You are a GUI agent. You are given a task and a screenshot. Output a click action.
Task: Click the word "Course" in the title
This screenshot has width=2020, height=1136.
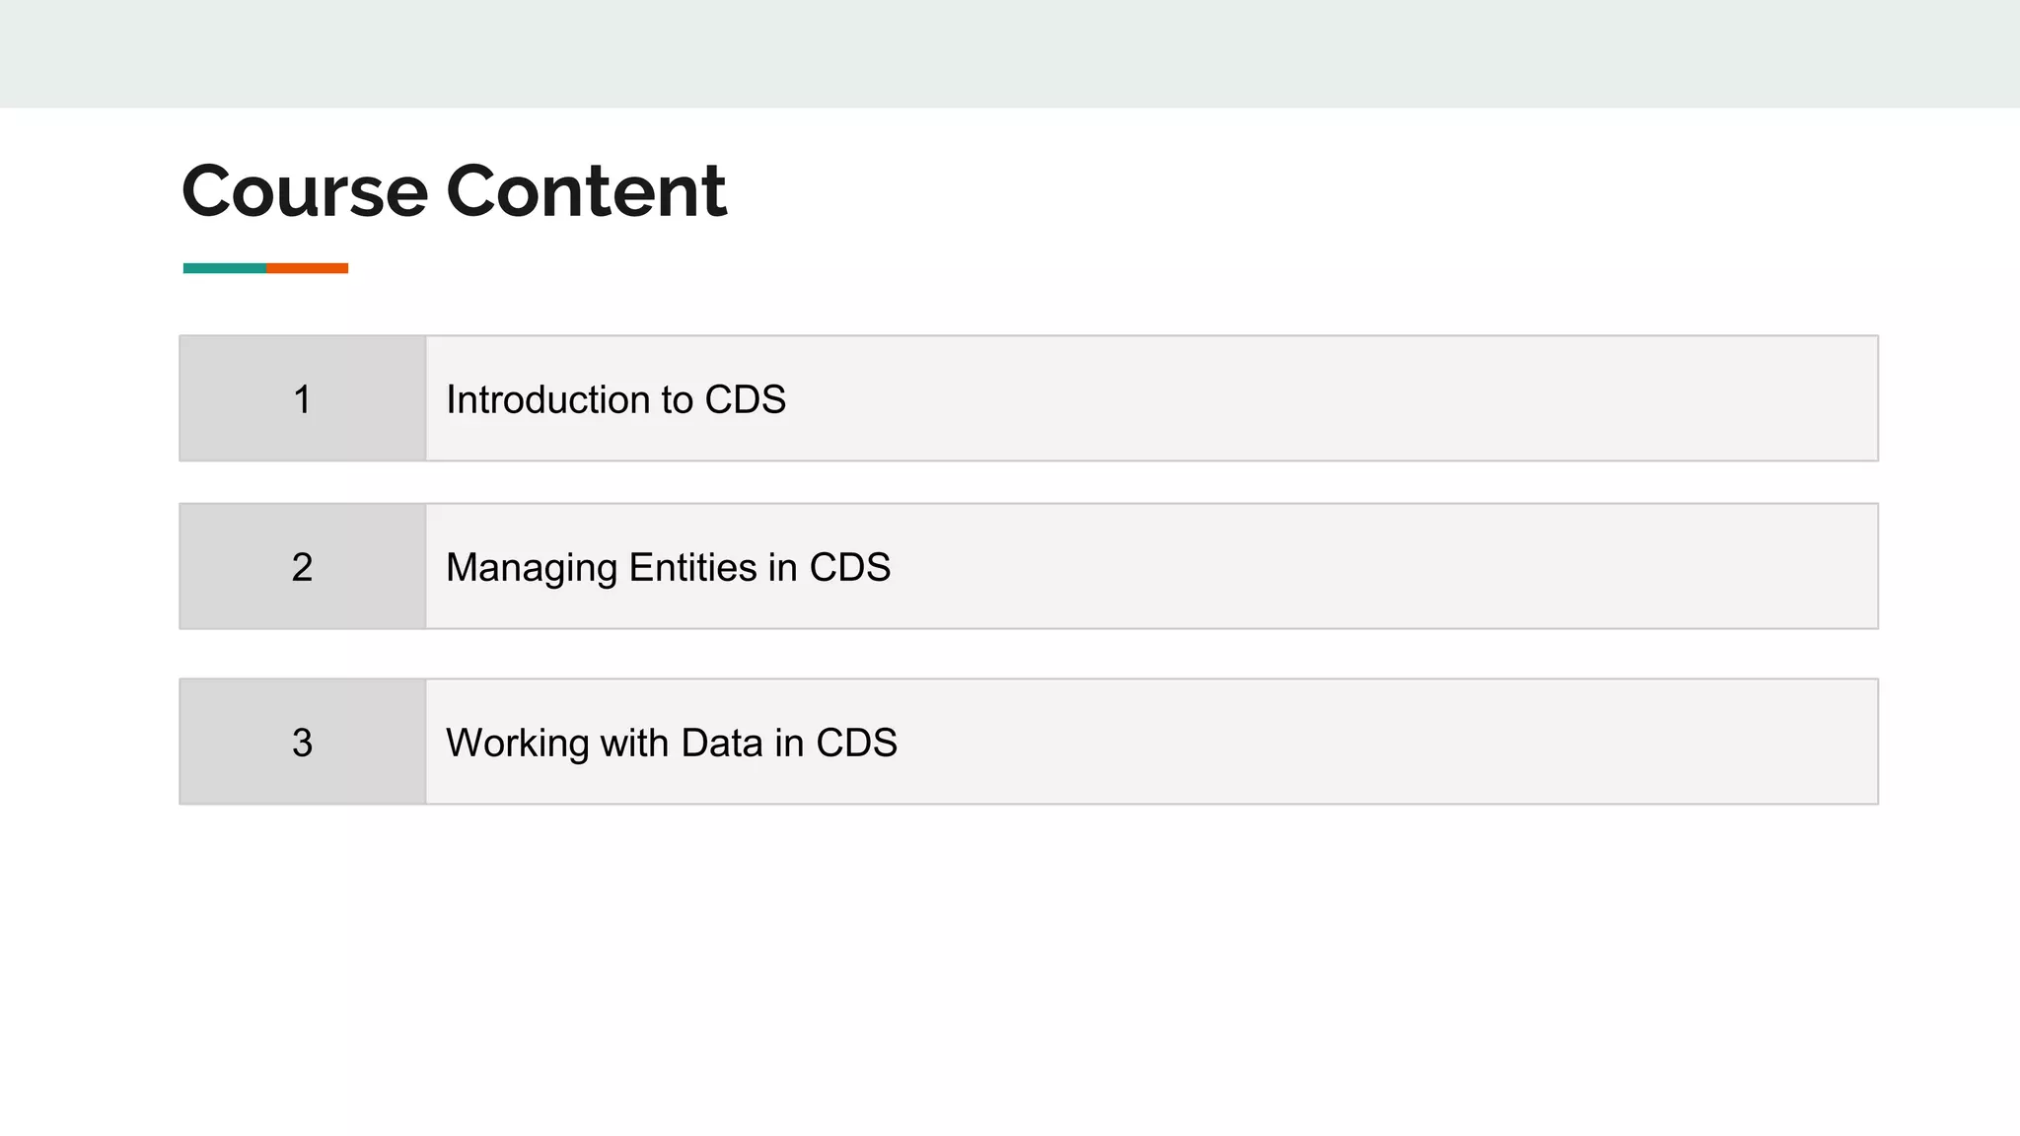pos(305,190)
